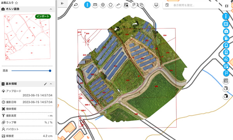The image size is (233, 140).
Task: Collapse the オルソ画像 section
Action: [x=51, y=9]
